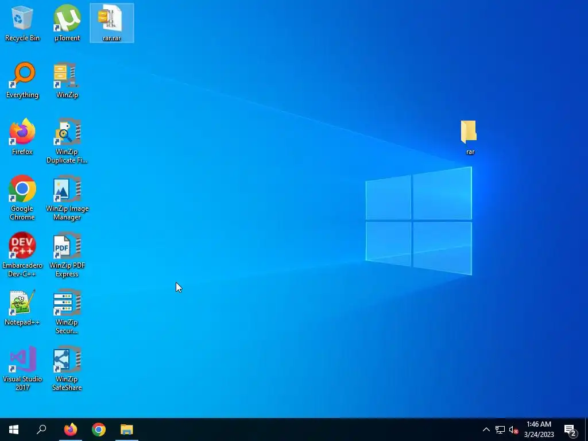Select Visual Studio 2017 shortcut
Image resolution: width=588 pixels, height=441 pixels.
tap(22, 369)
